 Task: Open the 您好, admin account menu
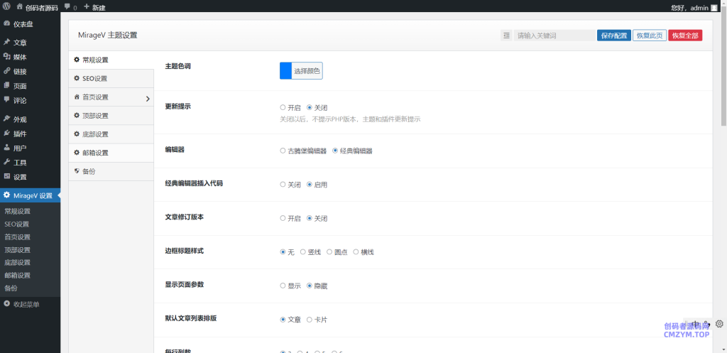click(x=694, y=6)
